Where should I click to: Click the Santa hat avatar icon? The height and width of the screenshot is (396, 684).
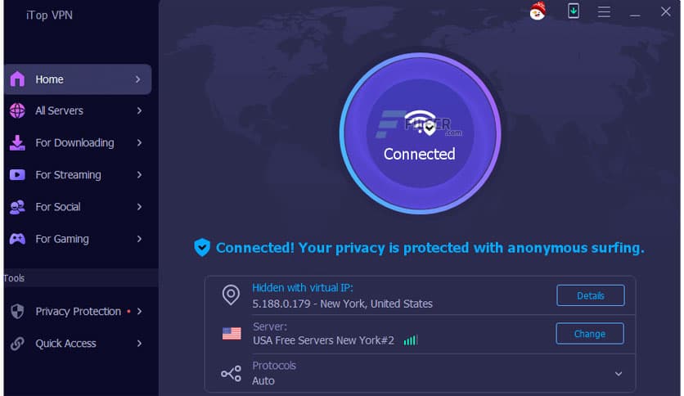click(x=538, y=11)
